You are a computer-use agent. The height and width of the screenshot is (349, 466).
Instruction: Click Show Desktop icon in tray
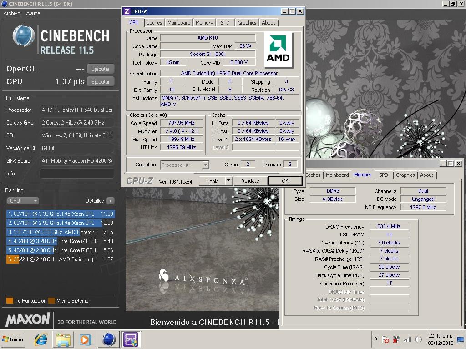[461, 339]
